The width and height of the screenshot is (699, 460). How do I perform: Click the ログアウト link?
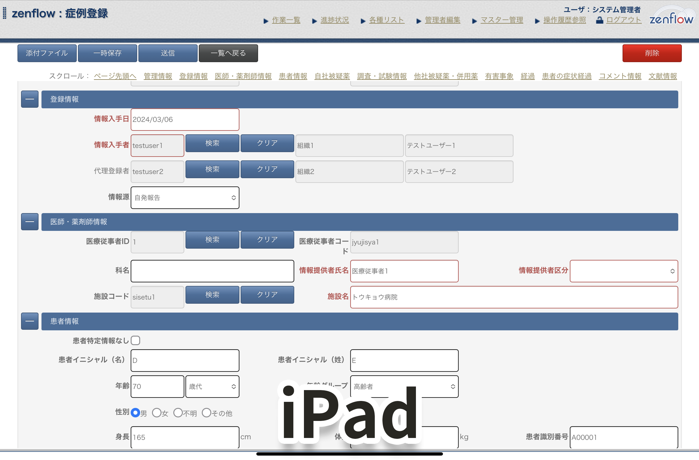coord(623,20)
